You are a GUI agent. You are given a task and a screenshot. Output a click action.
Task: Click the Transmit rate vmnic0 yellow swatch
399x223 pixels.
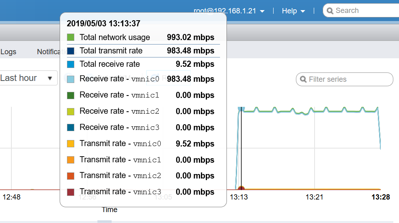71,144
